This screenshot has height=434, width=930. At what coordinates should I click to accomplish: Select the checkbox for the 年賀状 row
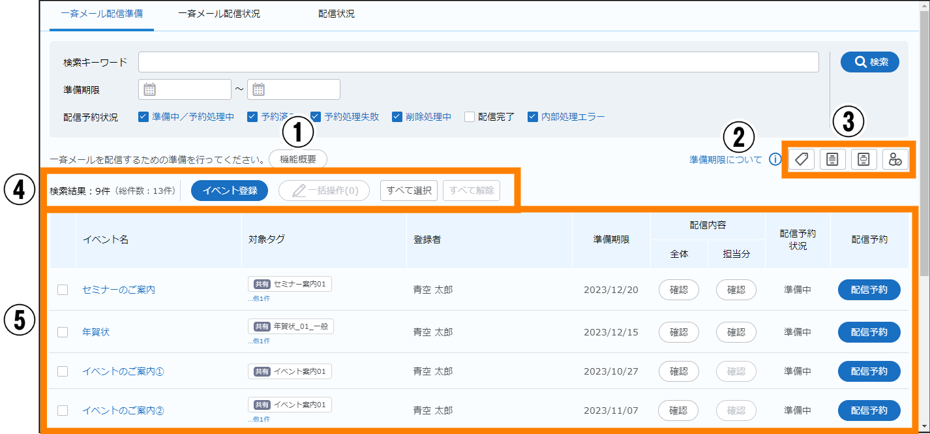(63, 332)
